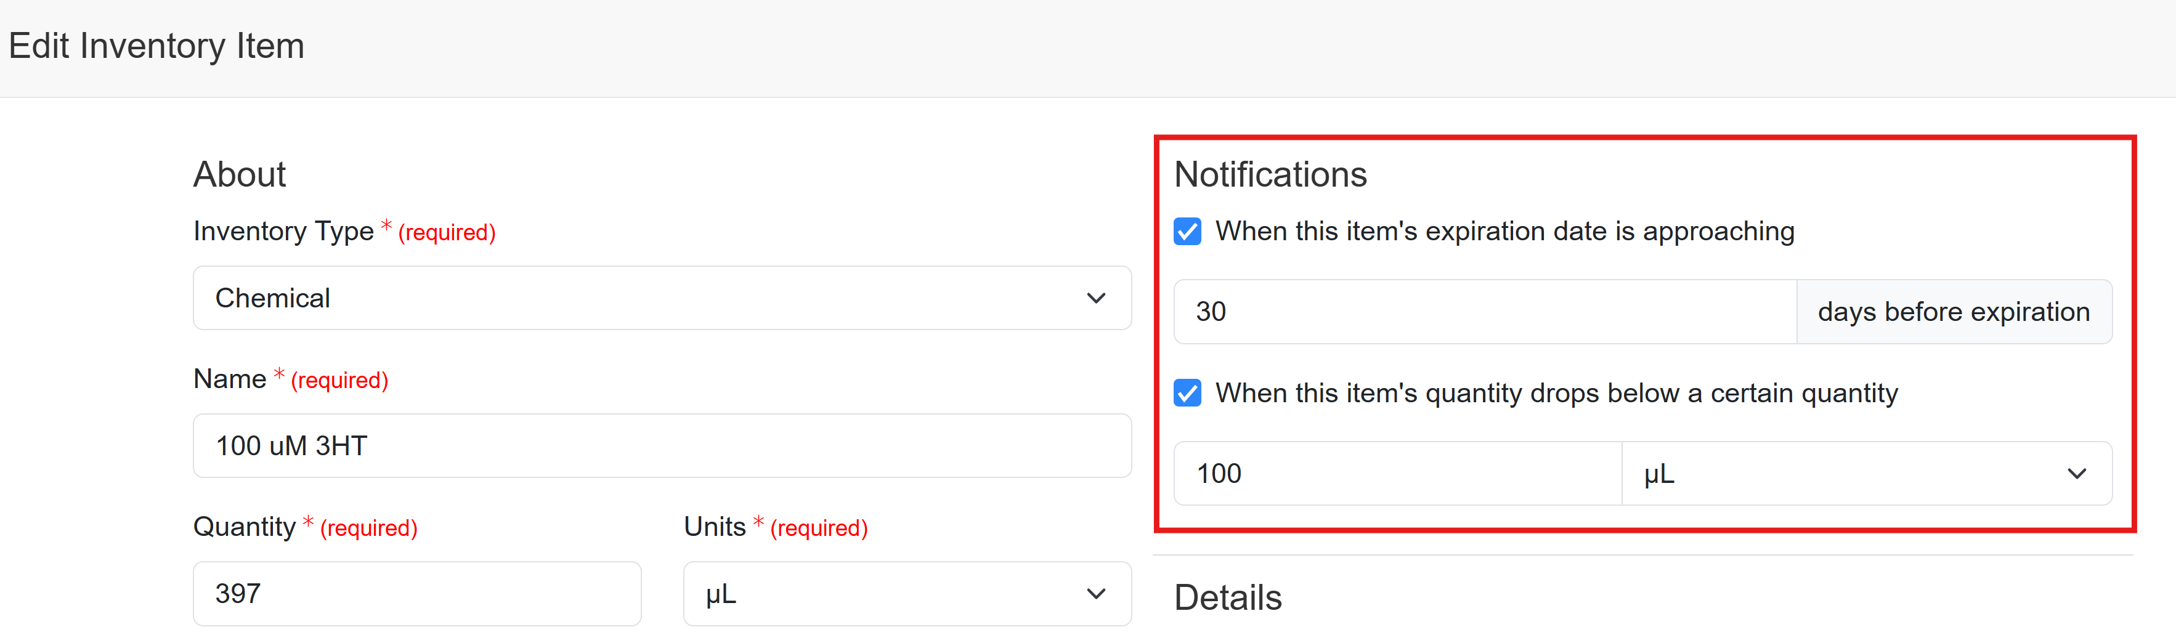The height and width of the screenshot is (640, 2176).
Task: Click the Quantity field label
Action: click(244, 527)
